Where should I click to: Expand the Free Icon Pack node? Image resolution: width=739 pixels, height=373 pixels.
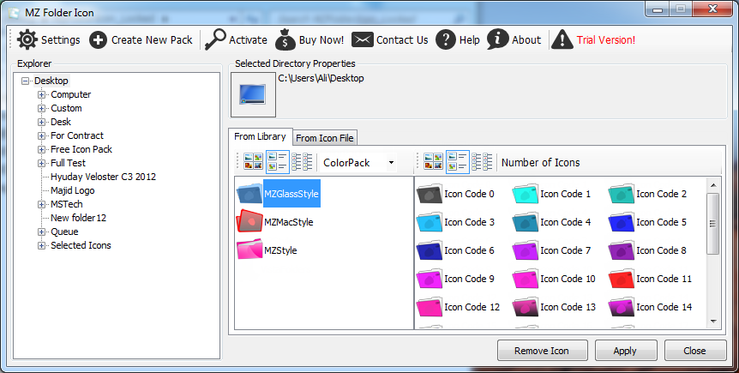tap(42, 149)
